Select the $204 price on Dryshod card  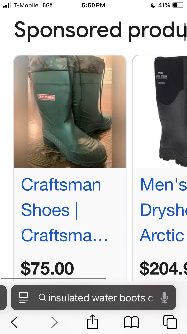point(163,268)
